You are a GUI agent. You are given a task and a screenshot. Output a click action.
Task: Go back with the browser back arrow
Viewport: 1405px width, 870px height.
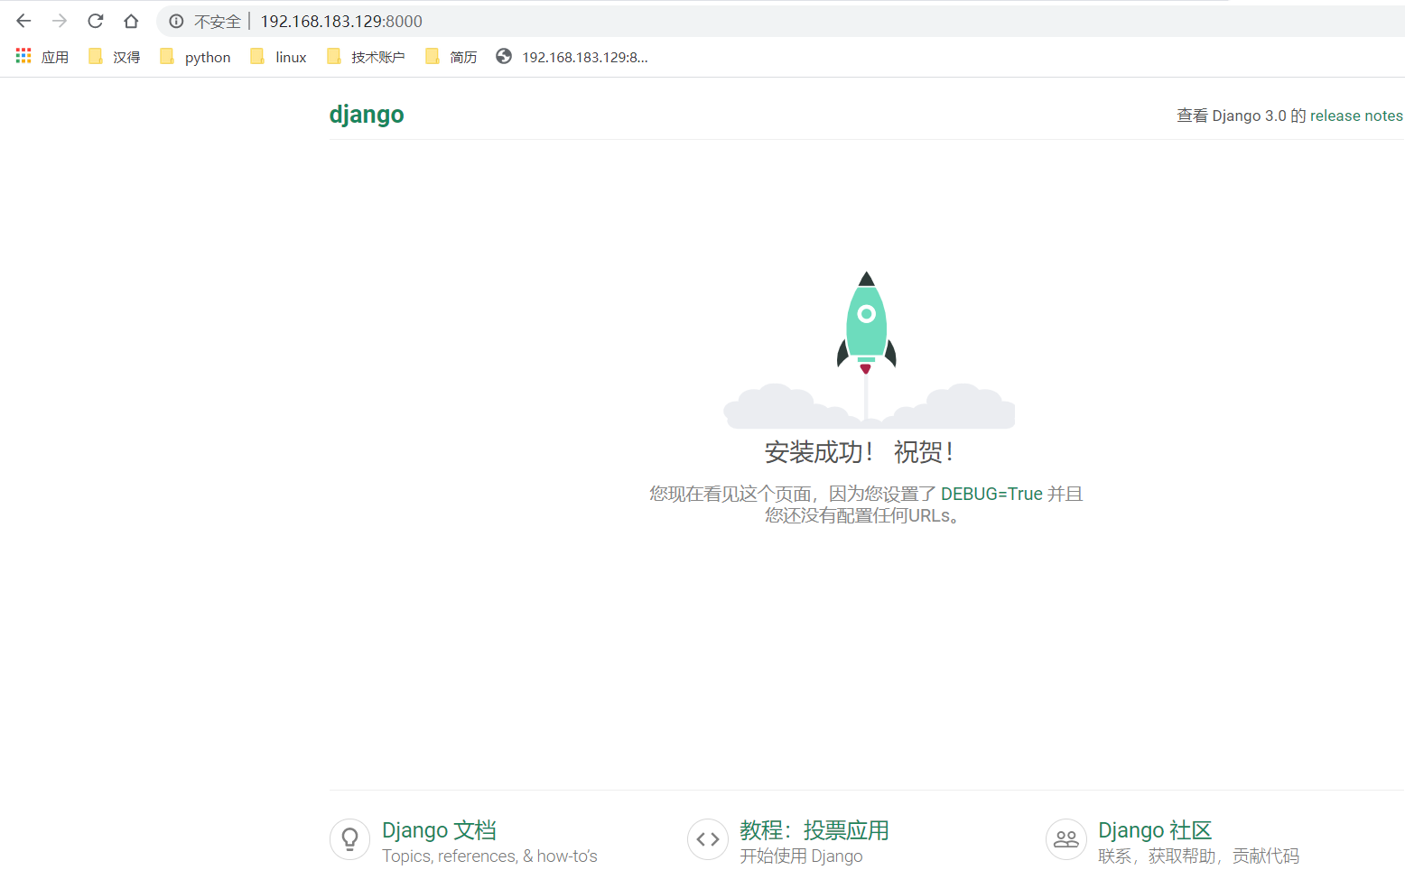click(x=24, y=21)
